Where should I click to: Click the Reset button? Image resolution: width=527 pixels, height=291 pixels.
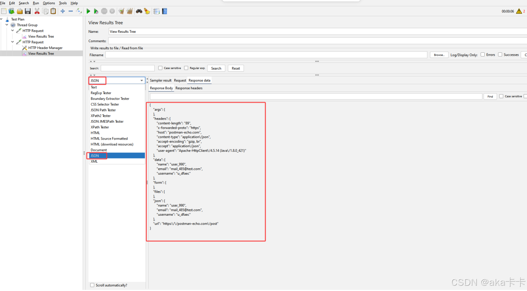click(236, 68)
